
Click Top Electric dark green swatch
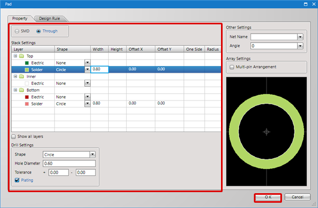coord(27,63)
